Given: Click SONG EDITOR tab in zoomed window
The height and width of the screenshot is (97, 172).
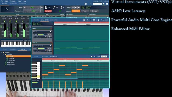Looking at the screenshot, I should pos(54,20).
